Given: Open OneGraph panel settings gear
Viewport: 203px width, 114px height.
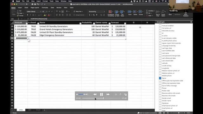Looking at the screenshot, I should [191, 22].
